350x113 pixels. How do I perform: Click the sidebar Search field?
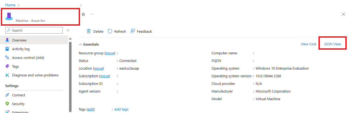point(34,30)
